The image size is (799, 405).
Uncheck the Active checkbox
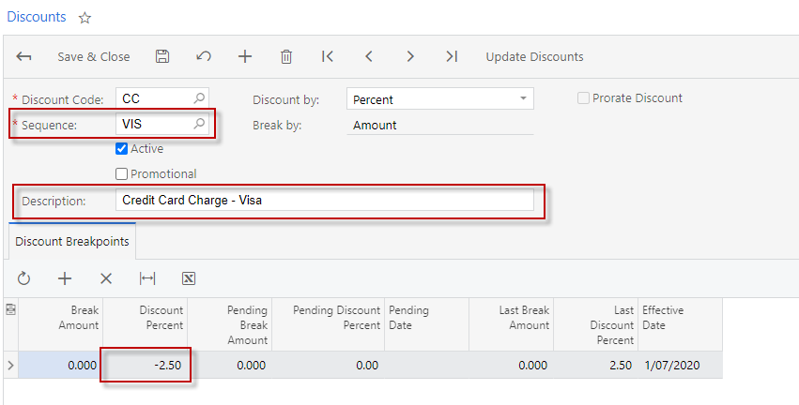point(121,149)
